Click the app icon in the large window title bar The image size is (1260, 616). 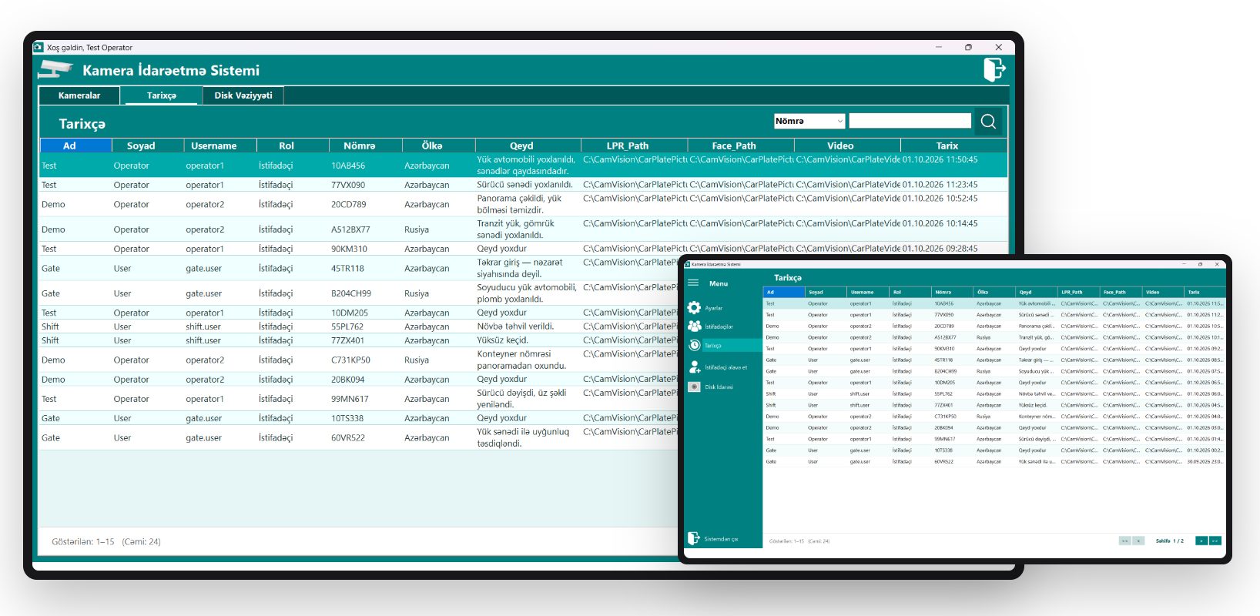pos(39,47)
